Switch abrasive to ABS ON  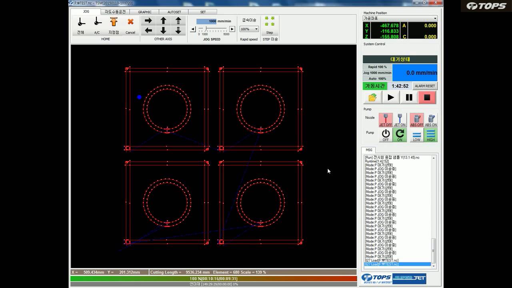pyautogui.click(x=431, y=120)
